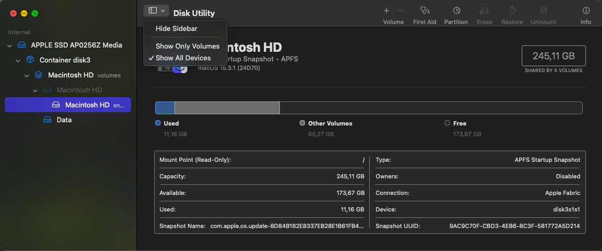
Task: Click the Snapshot Name value text
Action: [287, 226]
